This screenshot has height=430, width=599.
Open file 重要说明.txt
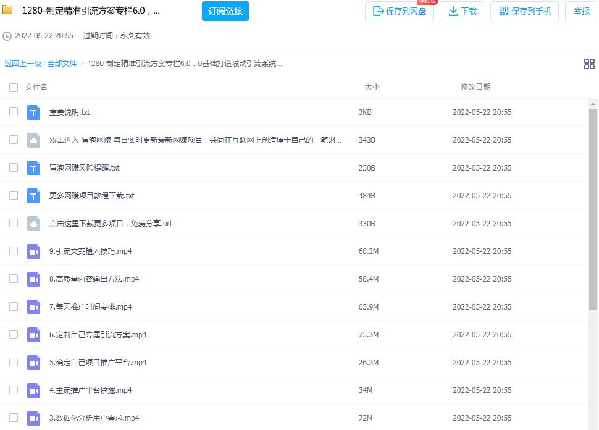[70, 112]
